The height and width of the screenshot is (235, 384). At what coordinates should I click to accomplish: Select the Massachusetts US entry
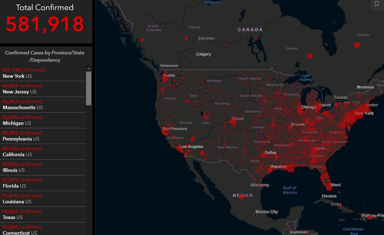(43, 105)
